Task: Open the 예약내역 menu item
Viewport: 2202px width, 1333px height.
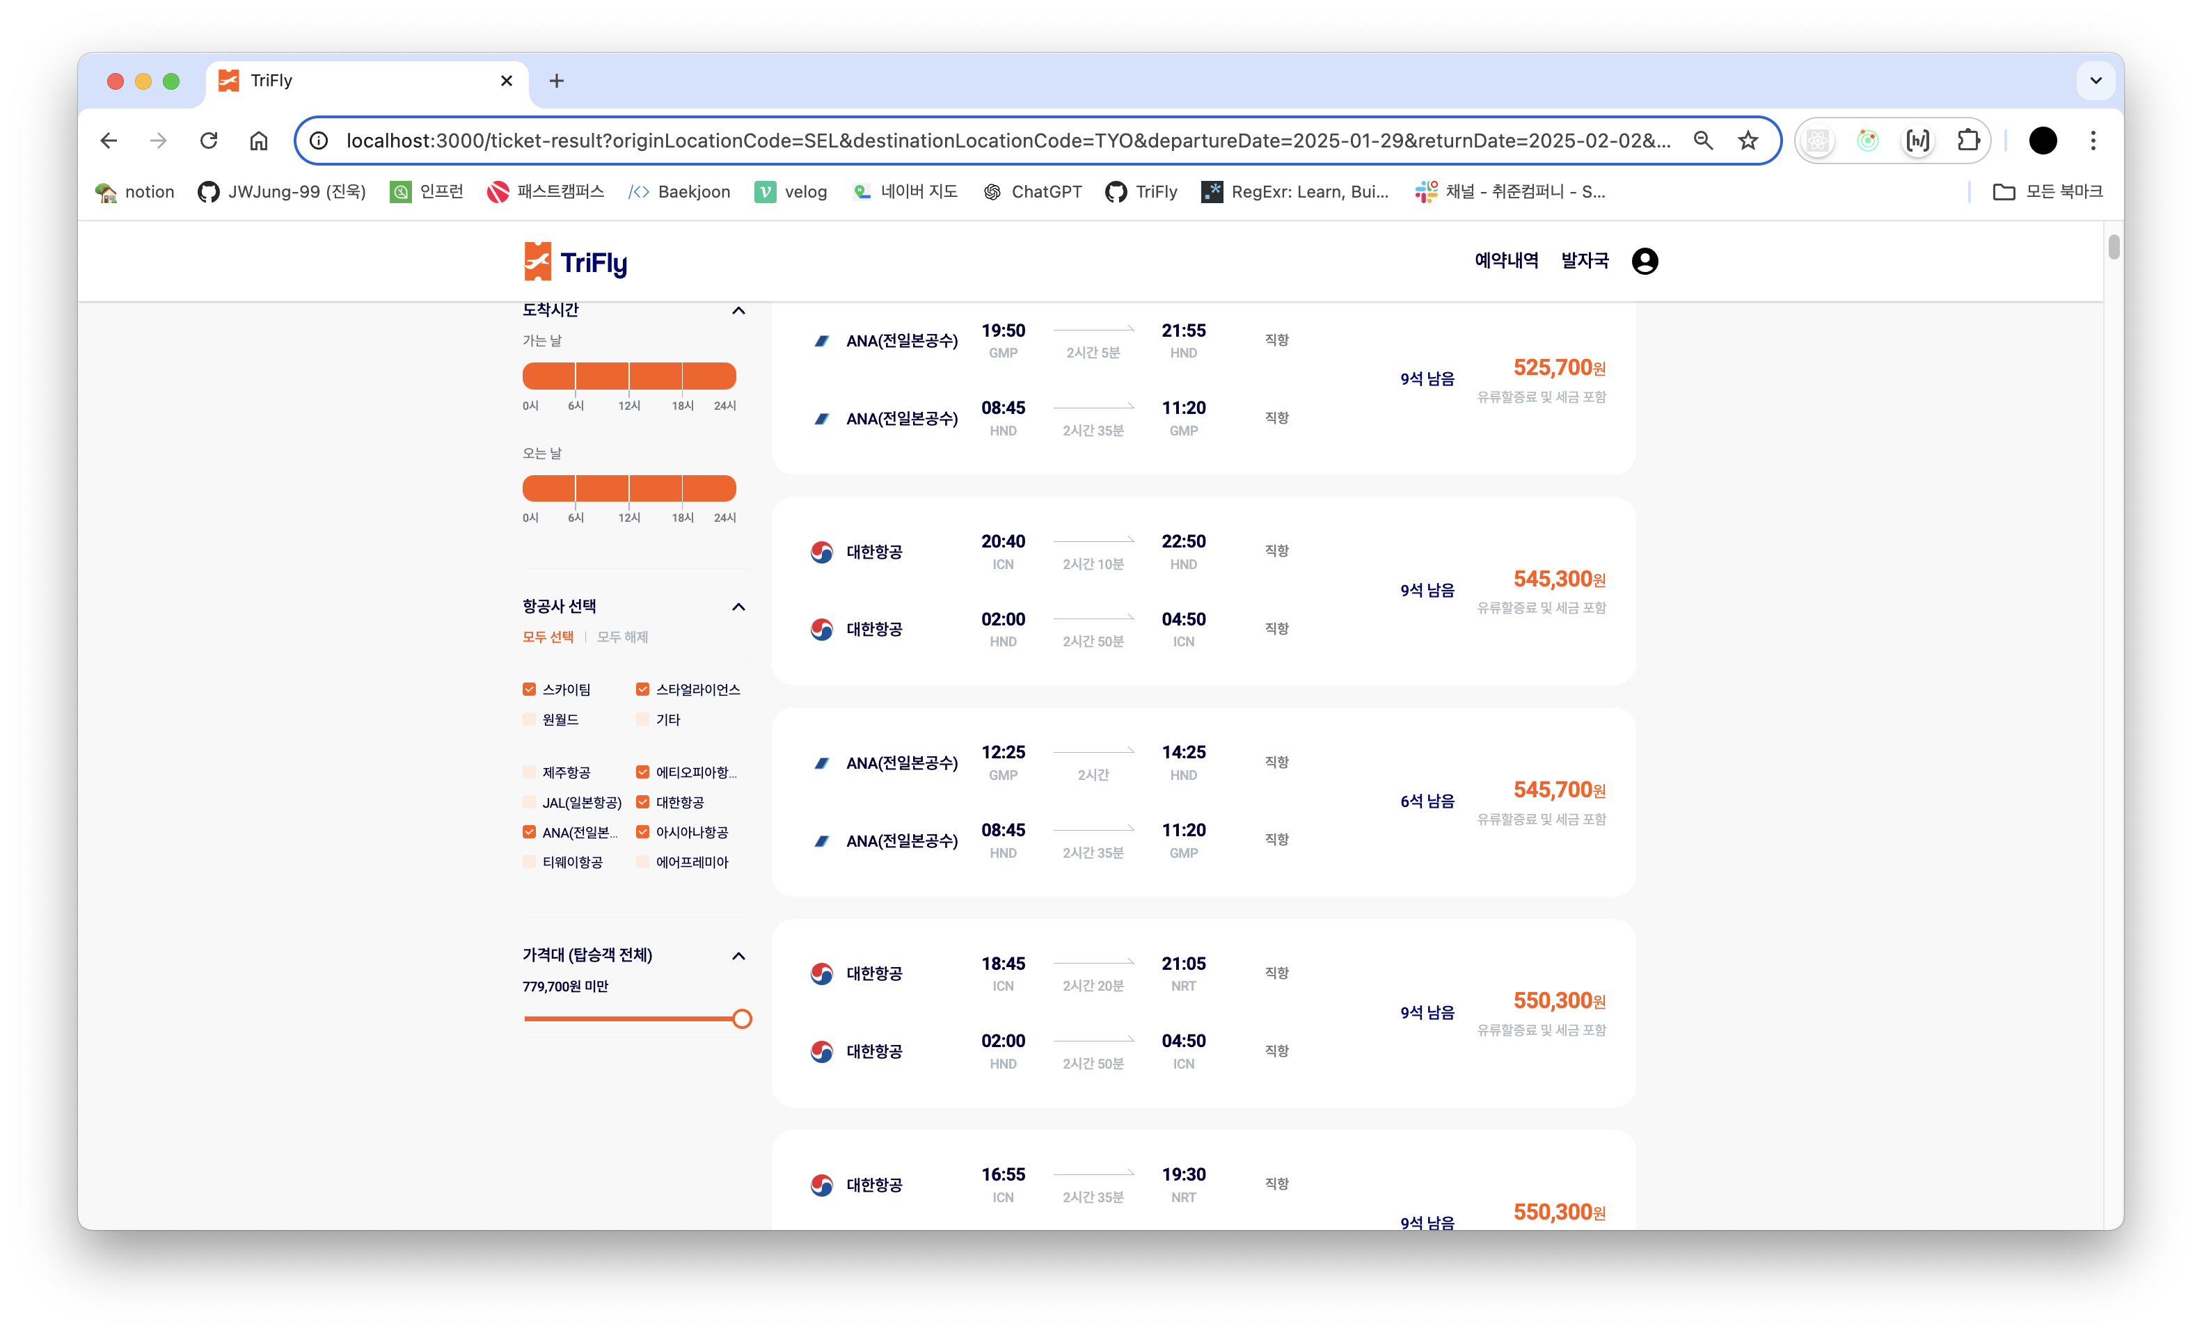Action: pyautogui.click(x=1506, y=261)
